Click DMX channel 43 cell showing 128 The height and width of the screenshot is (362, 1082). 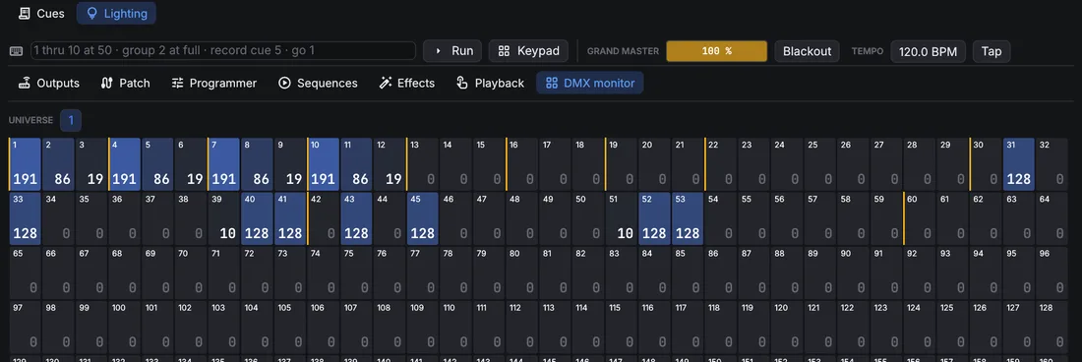[357, 218]
